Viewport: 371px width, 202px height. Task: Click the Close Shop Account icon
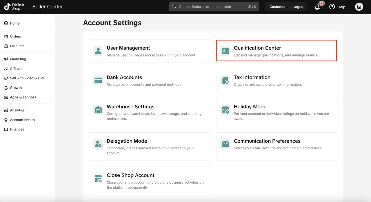[x=98, y=178]
